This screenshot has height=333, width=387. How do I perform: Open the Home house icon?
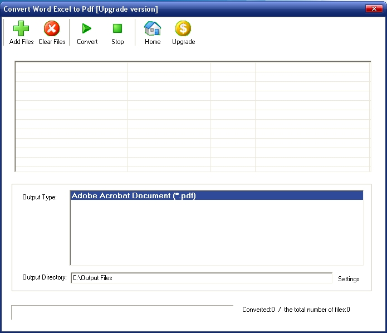[153, 28]
